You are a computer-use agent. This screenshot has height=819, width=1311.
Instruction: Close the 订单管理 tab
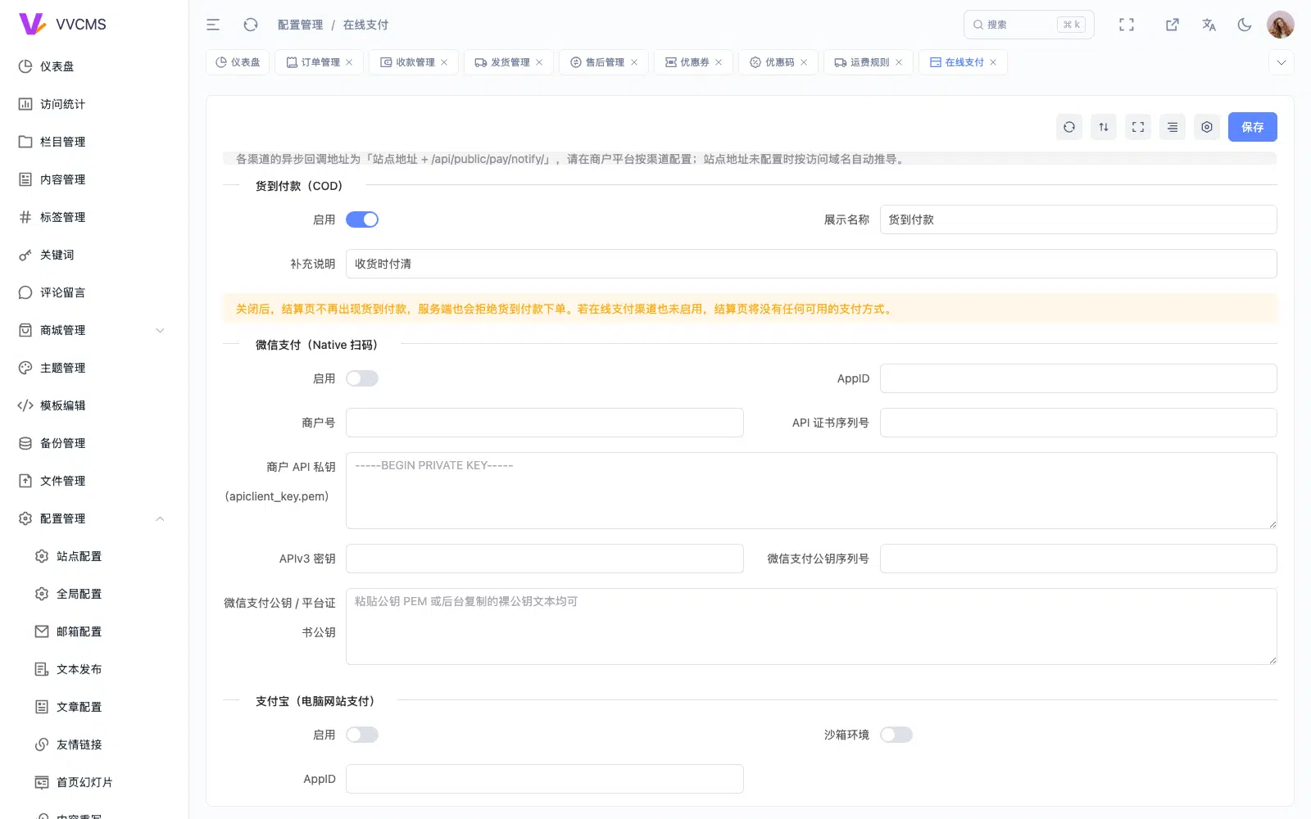(349, 62)
